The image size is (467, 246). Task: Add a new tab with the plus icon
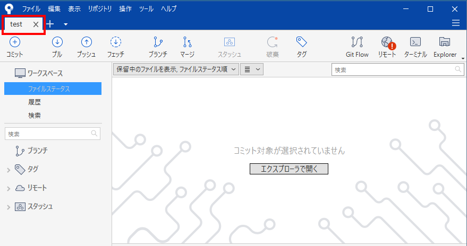point(50,24)
